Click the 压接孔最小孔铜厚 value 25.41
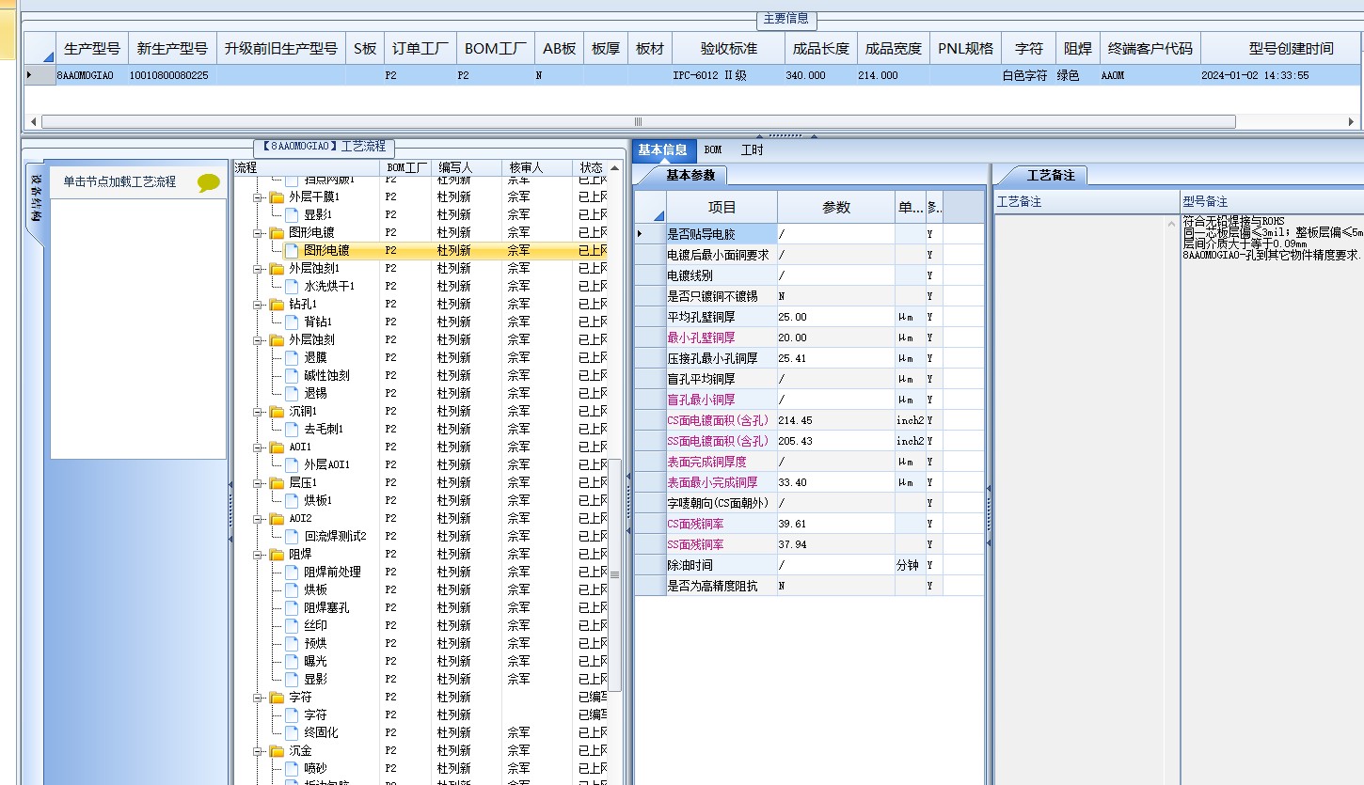 click(x=835, y=358)
